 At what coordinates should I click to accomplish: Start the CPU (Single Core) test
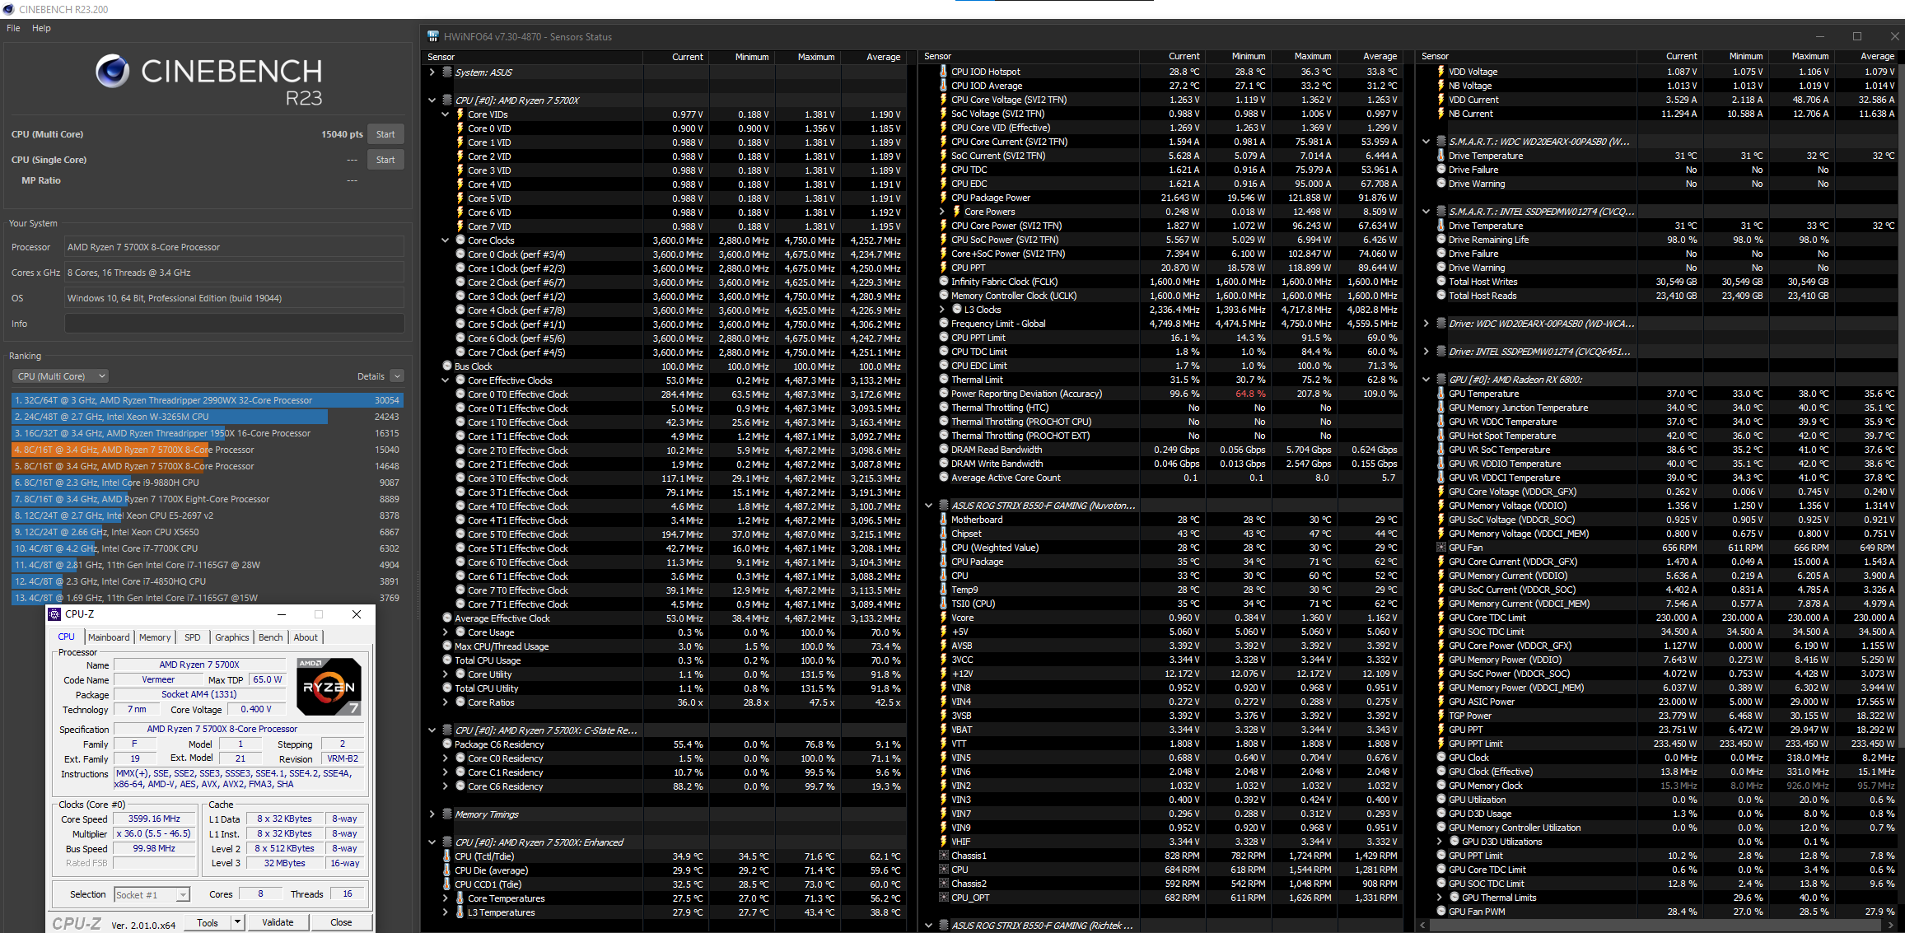coord(385,160)
